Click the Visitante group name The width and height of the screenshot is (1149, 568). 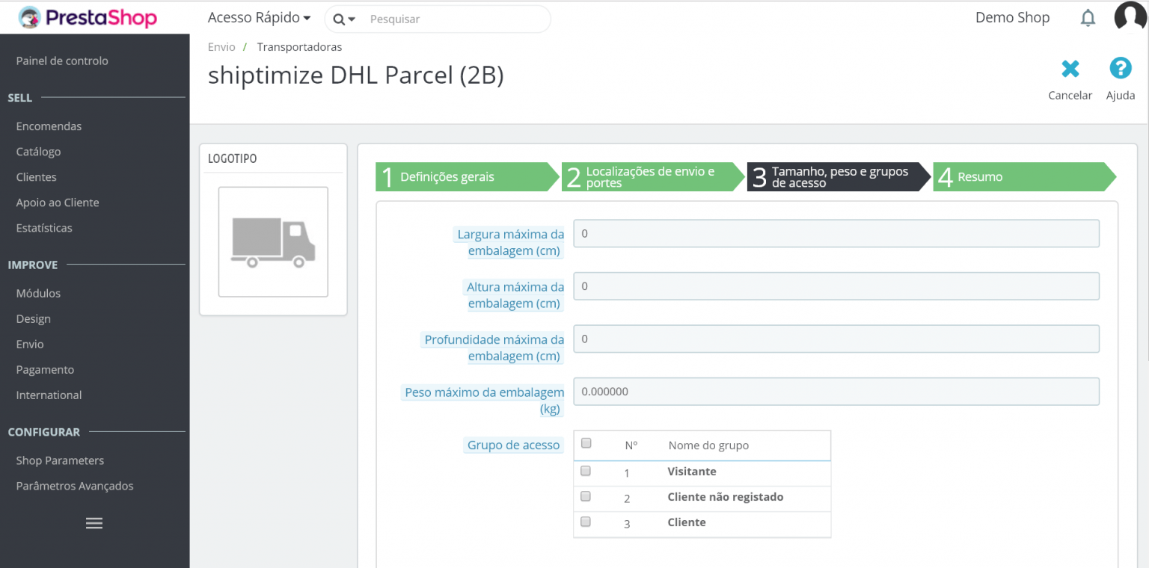point(692,472)
